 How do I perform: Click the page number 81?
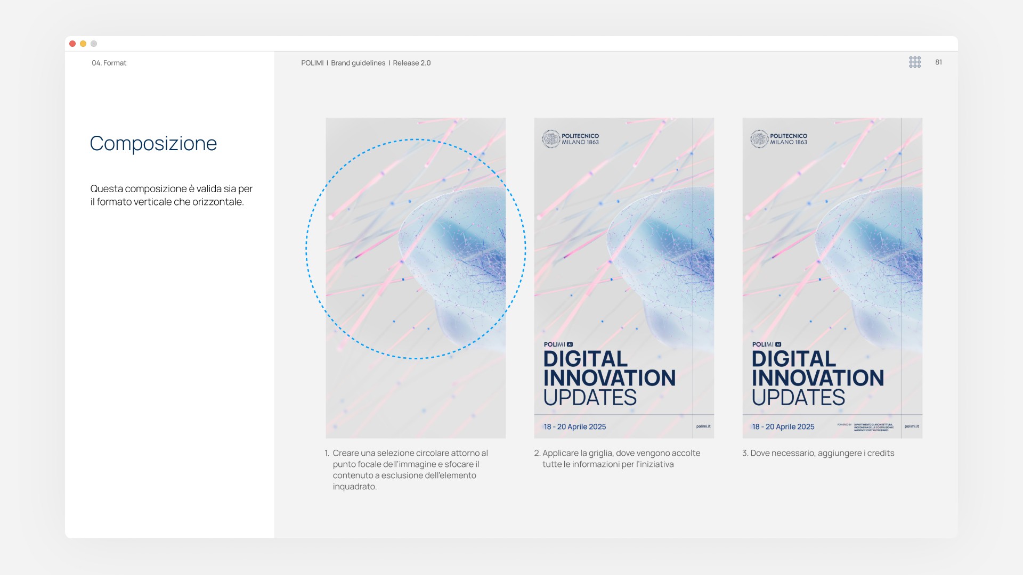click(x=938, y=62)
